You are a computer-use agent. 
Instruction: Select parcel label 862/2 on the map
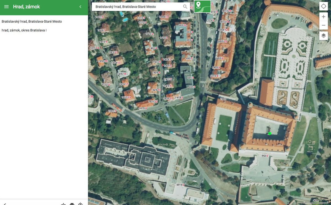point(265,156)
